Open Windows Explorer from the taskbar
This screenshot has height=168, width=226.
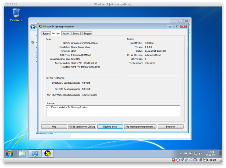tap(22, 154)
